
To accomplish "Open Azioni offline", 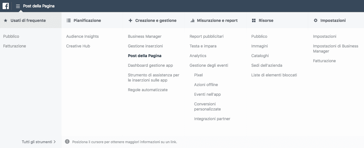I will [206, 85].
